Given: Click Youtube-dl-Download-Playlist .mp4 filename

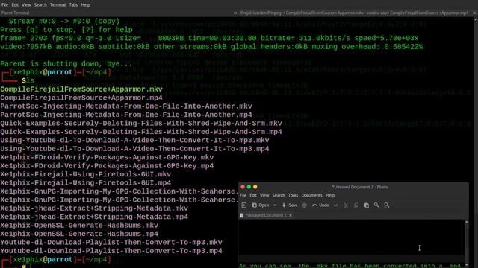Looking at the screenshot, I should tap(111, 251).
